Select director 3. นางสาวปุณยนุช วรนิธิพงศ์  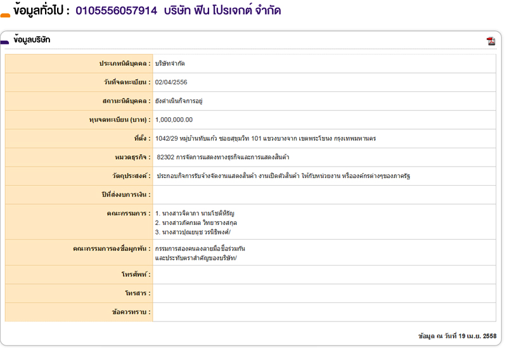(193, 232)
